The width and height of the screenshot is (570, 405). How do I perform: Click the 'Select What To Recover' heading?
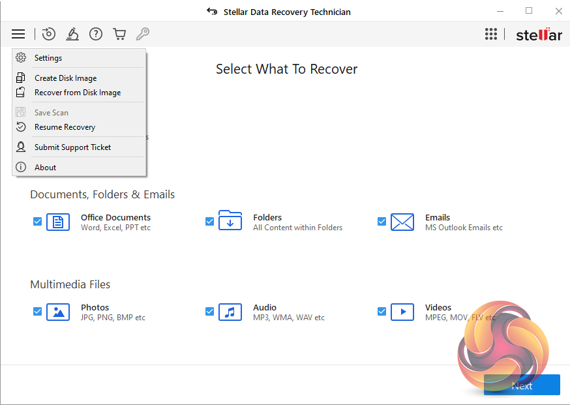[x=286, y=69]
